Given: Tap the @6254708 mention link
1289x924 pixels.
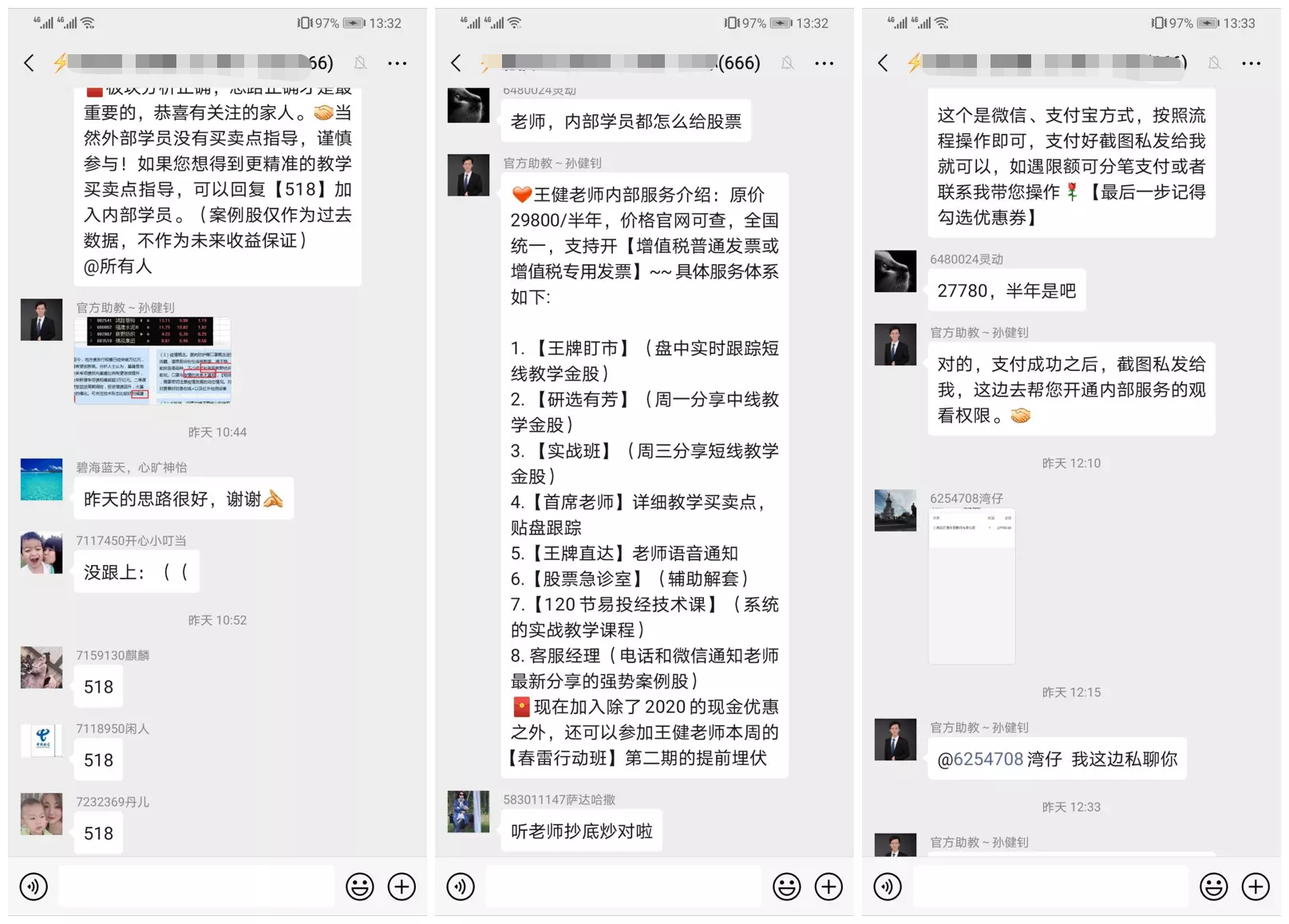Looking at the screenshot, I should click(980, 759).
